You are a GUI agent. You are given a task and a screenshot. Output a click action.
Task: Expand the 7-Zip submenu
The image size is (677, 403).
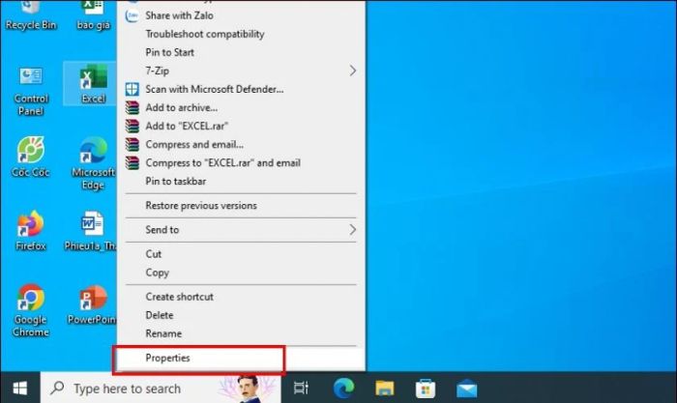(x=241, y=71)
